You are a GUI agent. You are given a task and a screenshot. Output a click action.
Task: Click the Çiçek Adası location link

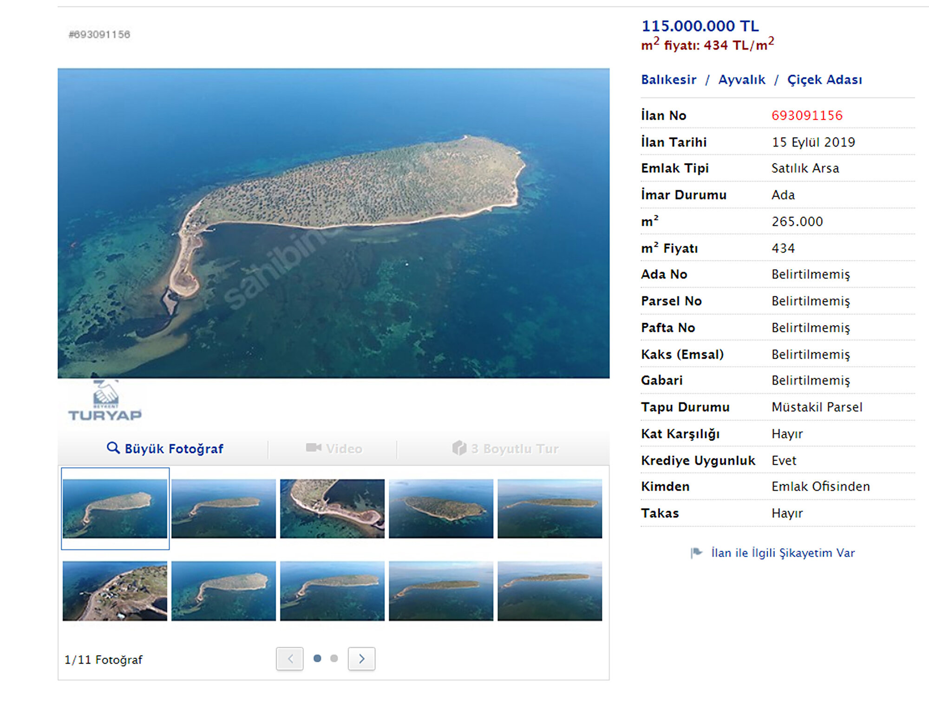(x=824, y=80)
